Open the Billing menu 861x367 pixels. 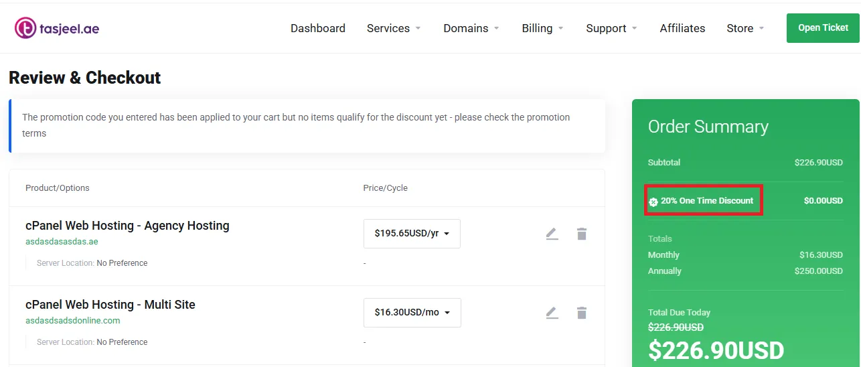click(x=542, y=28)
